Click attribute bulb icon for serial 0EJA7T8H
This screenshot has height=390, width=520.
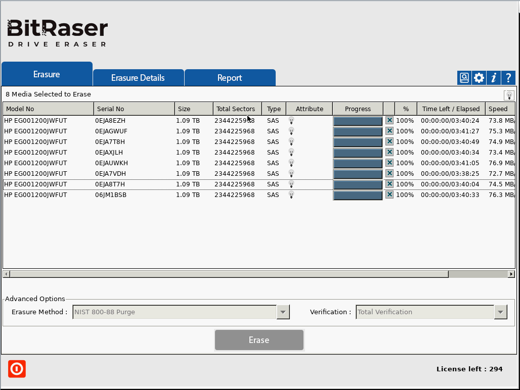click(291, 141)
